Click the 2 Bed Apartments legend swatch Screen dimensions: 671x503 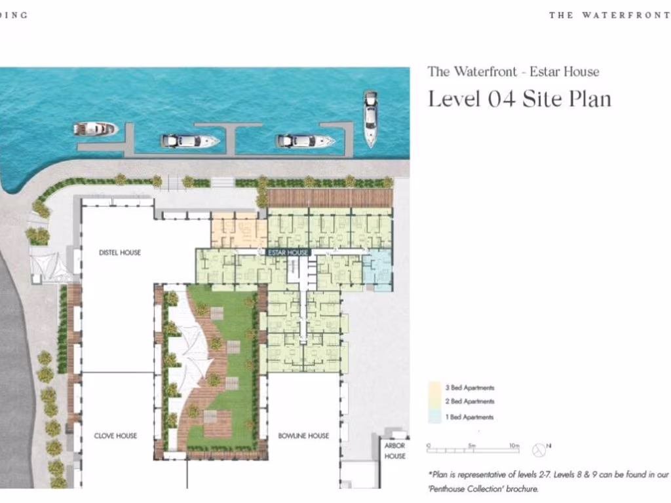pos(434,401)
